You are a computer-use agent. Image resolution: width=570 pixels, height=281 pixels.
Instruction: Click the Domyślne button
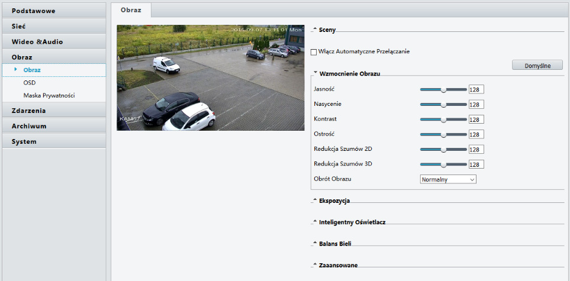[537, 66]
